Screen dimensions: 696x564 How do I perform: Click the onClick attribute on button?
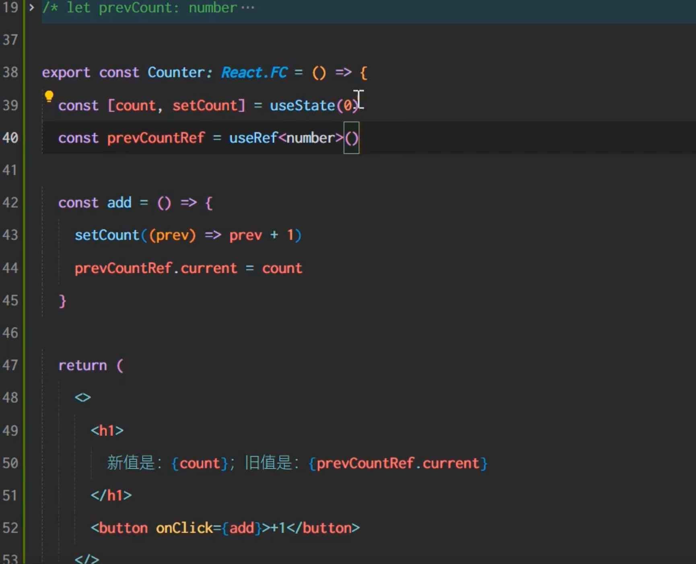pos(184,528)
